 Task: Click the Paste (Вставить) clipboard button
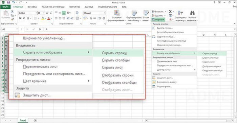tap(6, 15)
